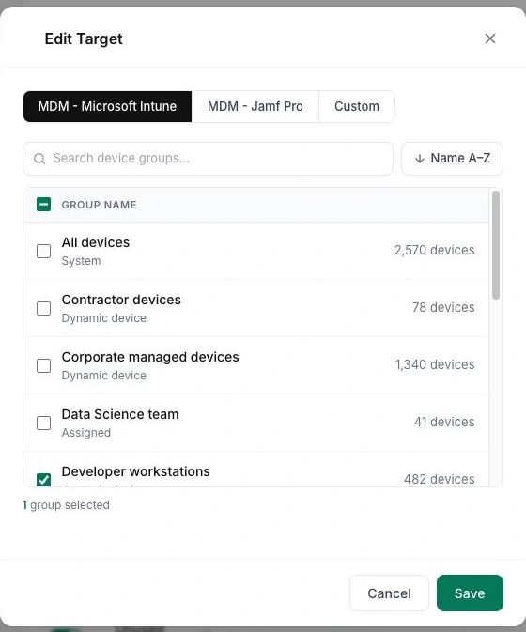The image size is (526, 632).
Task: Click the 1,340 devices count
Action: coord(435,364)
